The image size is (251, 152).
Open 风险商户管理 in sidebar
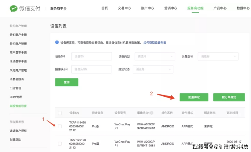click(x=18, y=70)
